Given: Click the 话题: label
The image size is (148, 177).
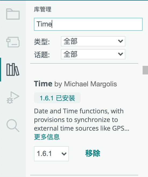Looking at the screenshot, I should [x=42, y=55].
